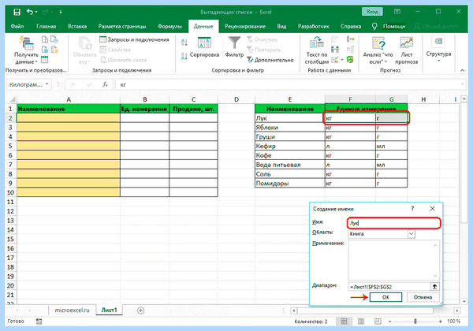Click OK in Создание имени dialog
Viewport: 473px width, 331px height.
point(385,297)
